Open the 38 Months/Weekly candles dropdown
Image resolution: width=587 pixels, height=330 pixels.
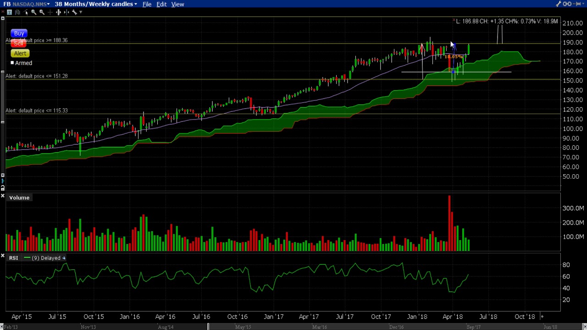[95, 4]
